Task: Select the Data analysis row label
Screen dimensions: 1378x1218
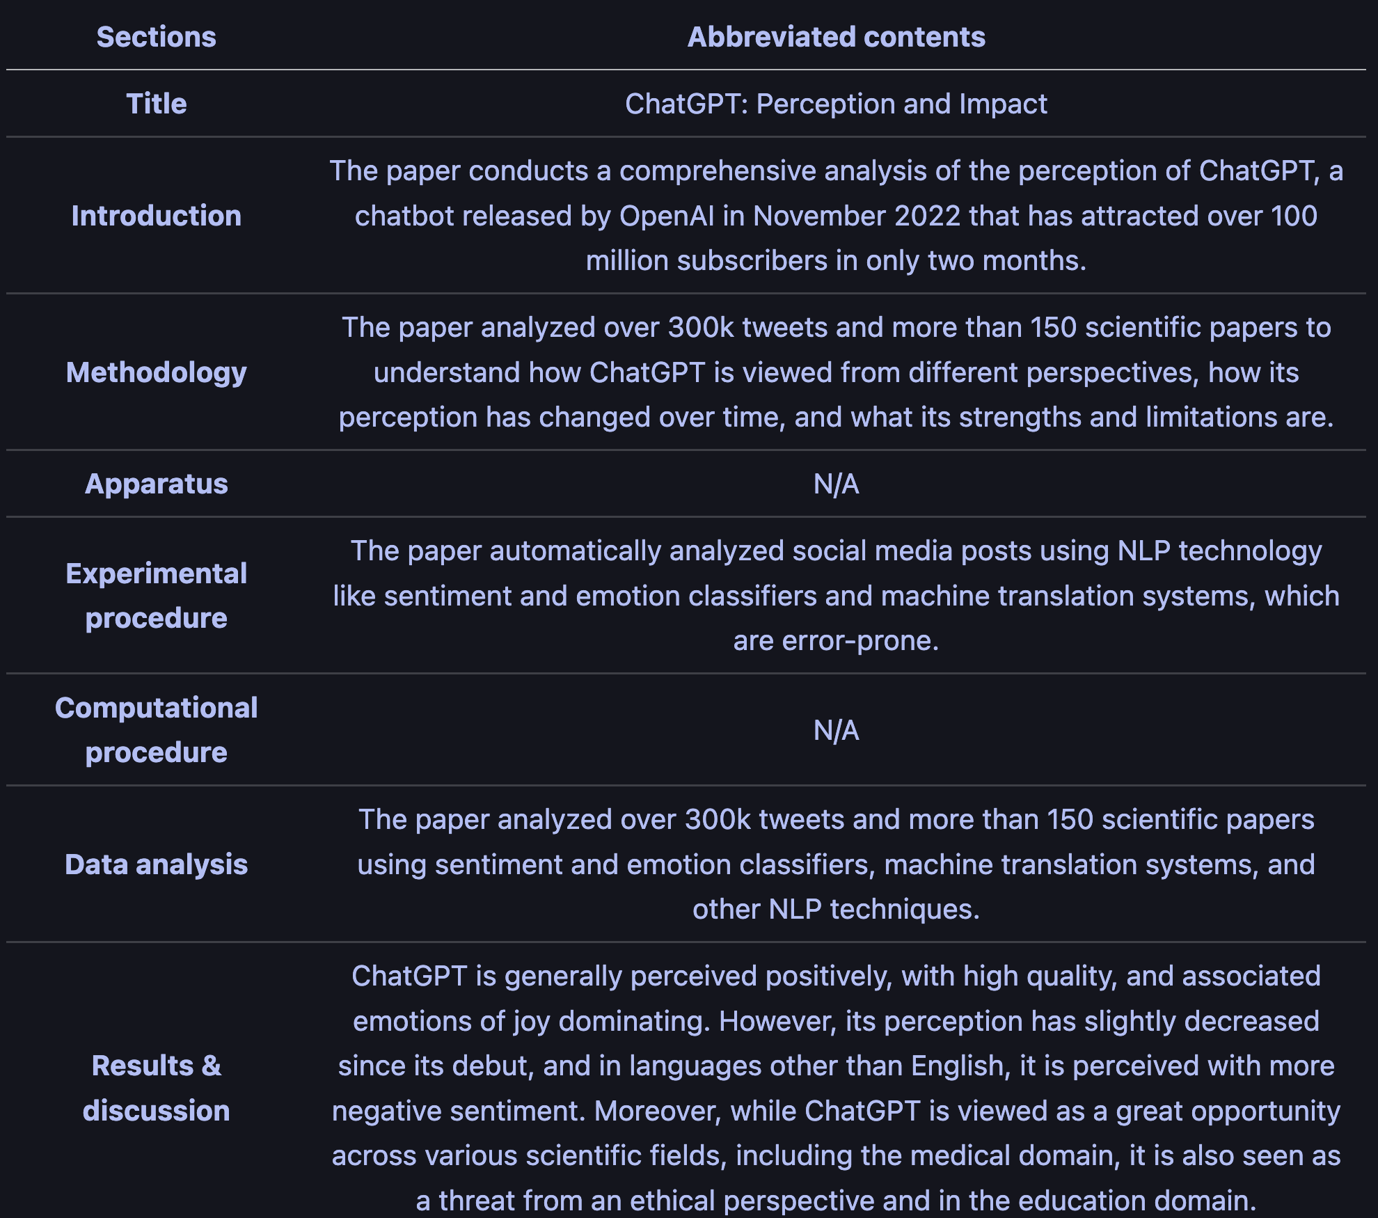Action: pyautogui.click(x=156, y=864)
